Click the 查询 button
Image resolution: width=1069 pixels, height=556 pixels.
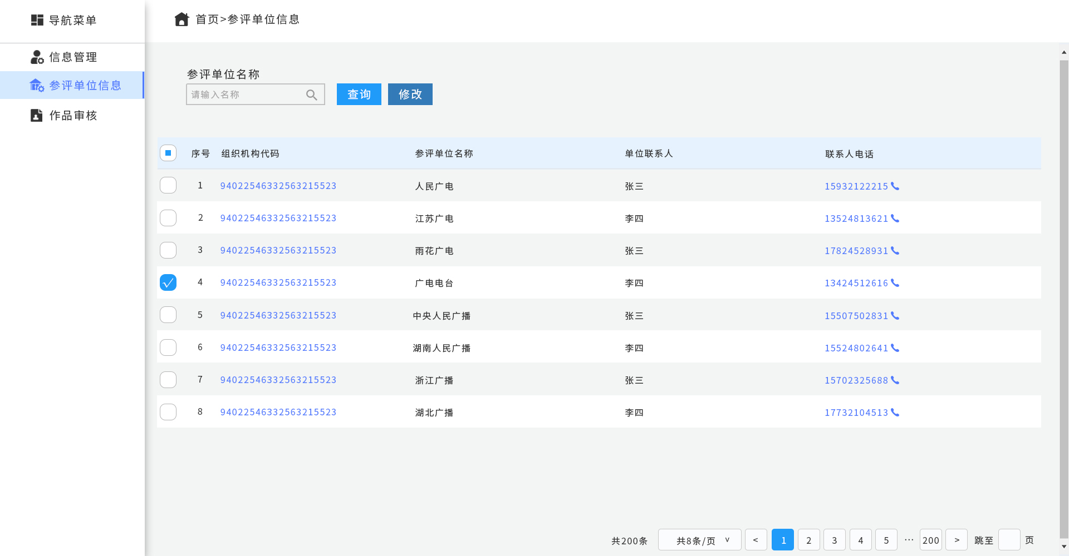coord(359,95)
